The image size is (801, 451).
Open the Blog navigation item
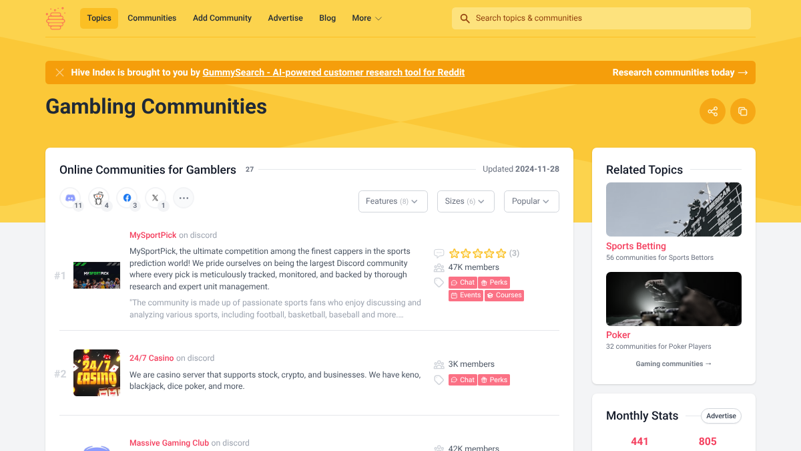(x=327, y=19)
